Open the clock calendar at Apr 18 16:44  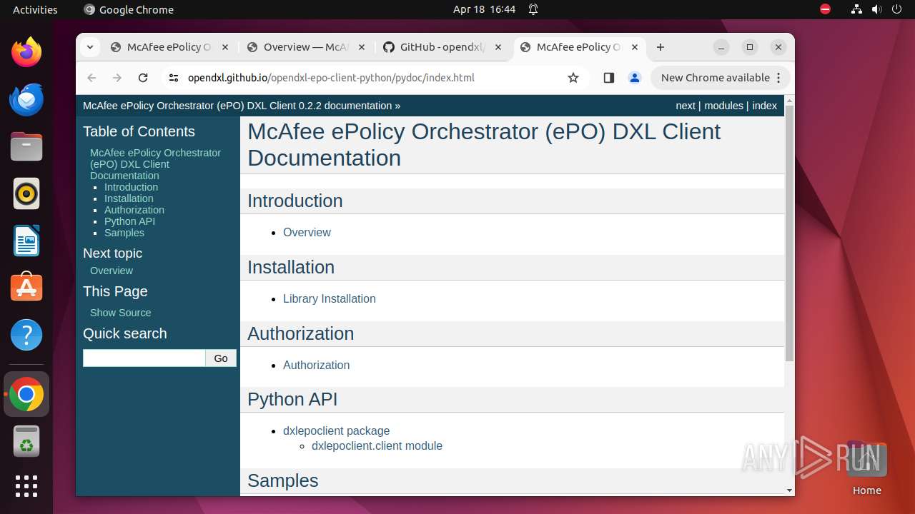click(x=484, y=9)
